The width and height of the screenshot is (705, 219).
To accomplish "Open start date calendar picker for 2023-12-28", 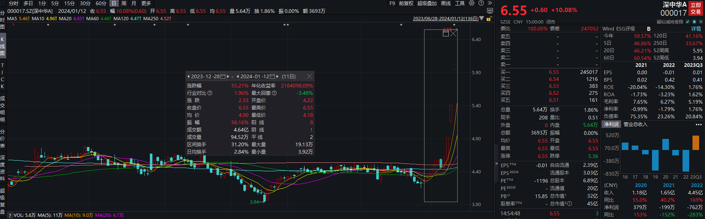I will coord(223,76).
